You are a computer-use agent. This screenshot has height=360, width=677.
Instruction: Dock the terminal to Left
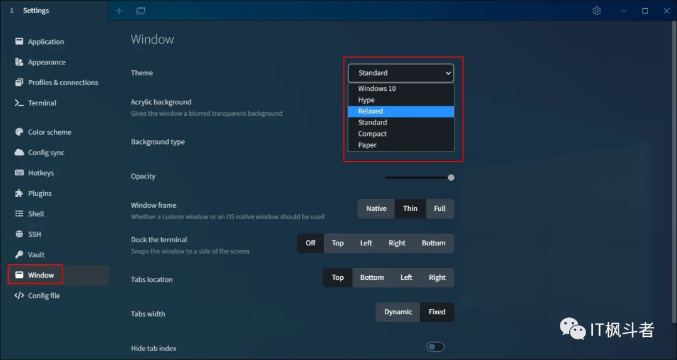coord(366,243)
